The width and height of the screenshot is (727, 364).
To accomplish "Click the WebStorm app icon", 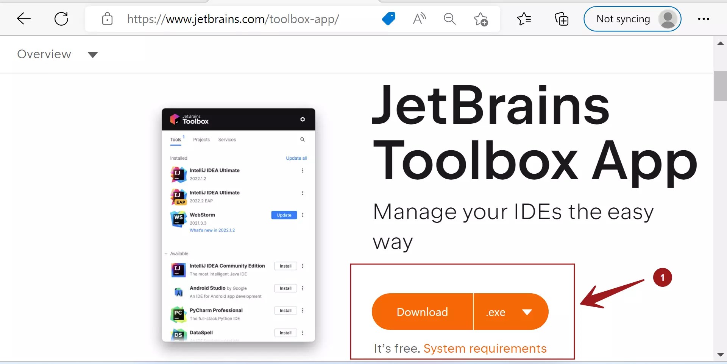I will point(178,219).
